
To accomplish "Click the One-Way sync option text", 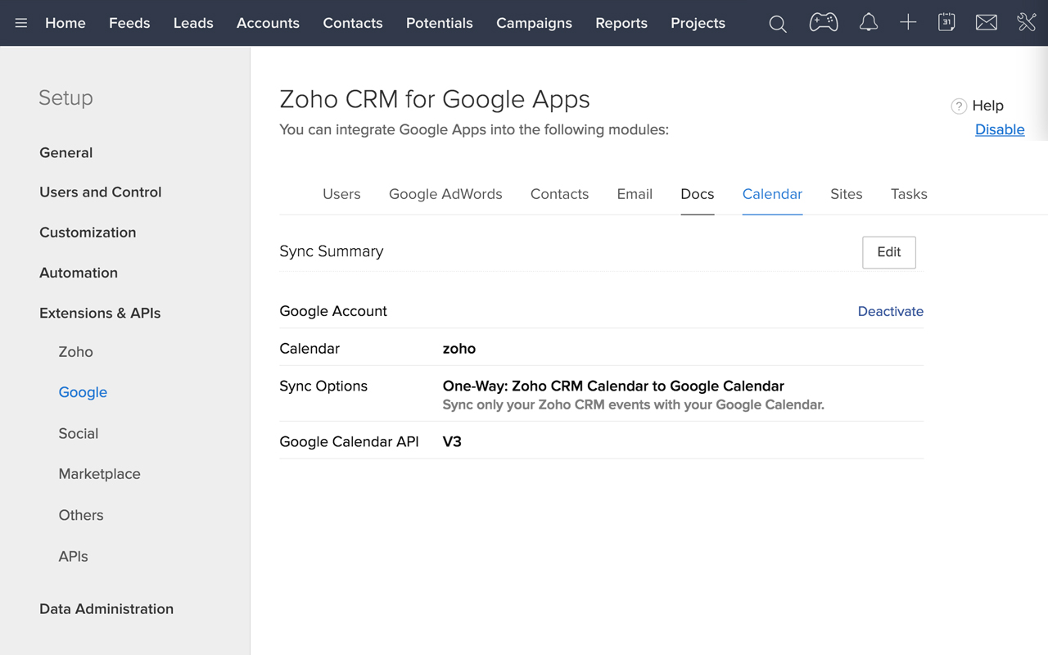I will (x=613, y=386).
